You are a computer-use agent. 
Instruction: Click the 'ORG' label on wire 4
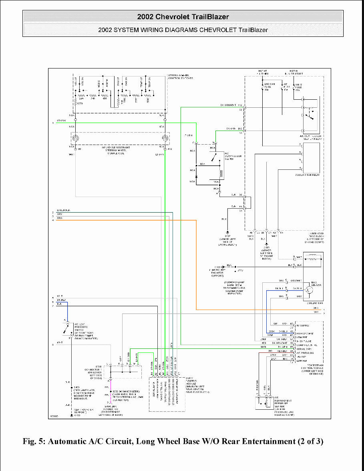[x=59, y=218]
